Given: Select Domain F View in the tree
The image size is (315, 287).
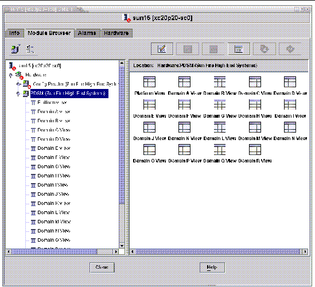Looking at the screenshot, I should pos(53,157).
